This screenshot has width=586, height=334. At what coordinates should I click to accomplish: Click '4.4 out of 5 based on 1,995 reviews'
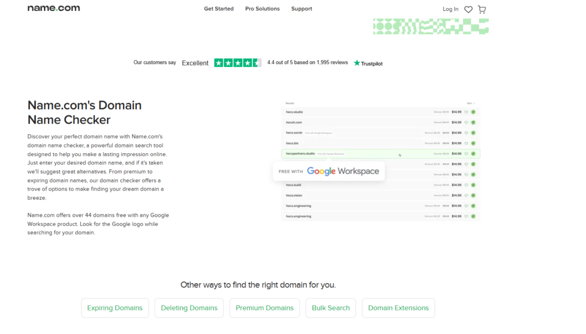307,62
